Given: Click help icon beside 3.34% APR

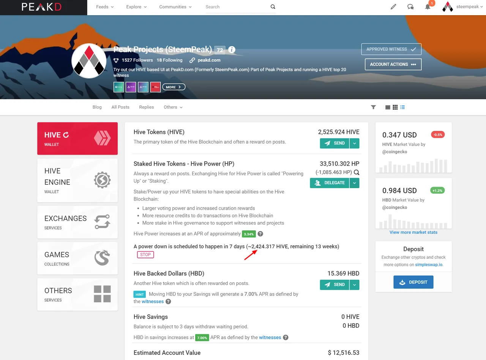Looking at the screenshot, I should (x=260, y=234).
